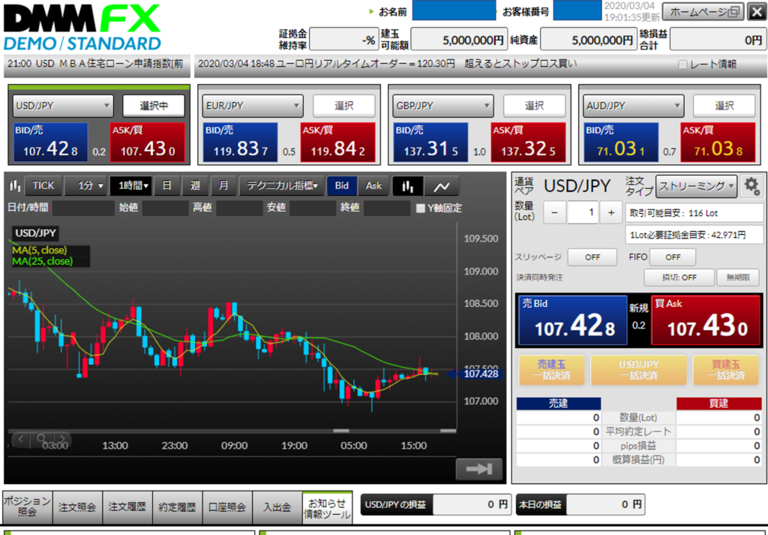Switch chart to line graph icon
768x535 pixels.
pyautogui.click(x=442, y=186)
